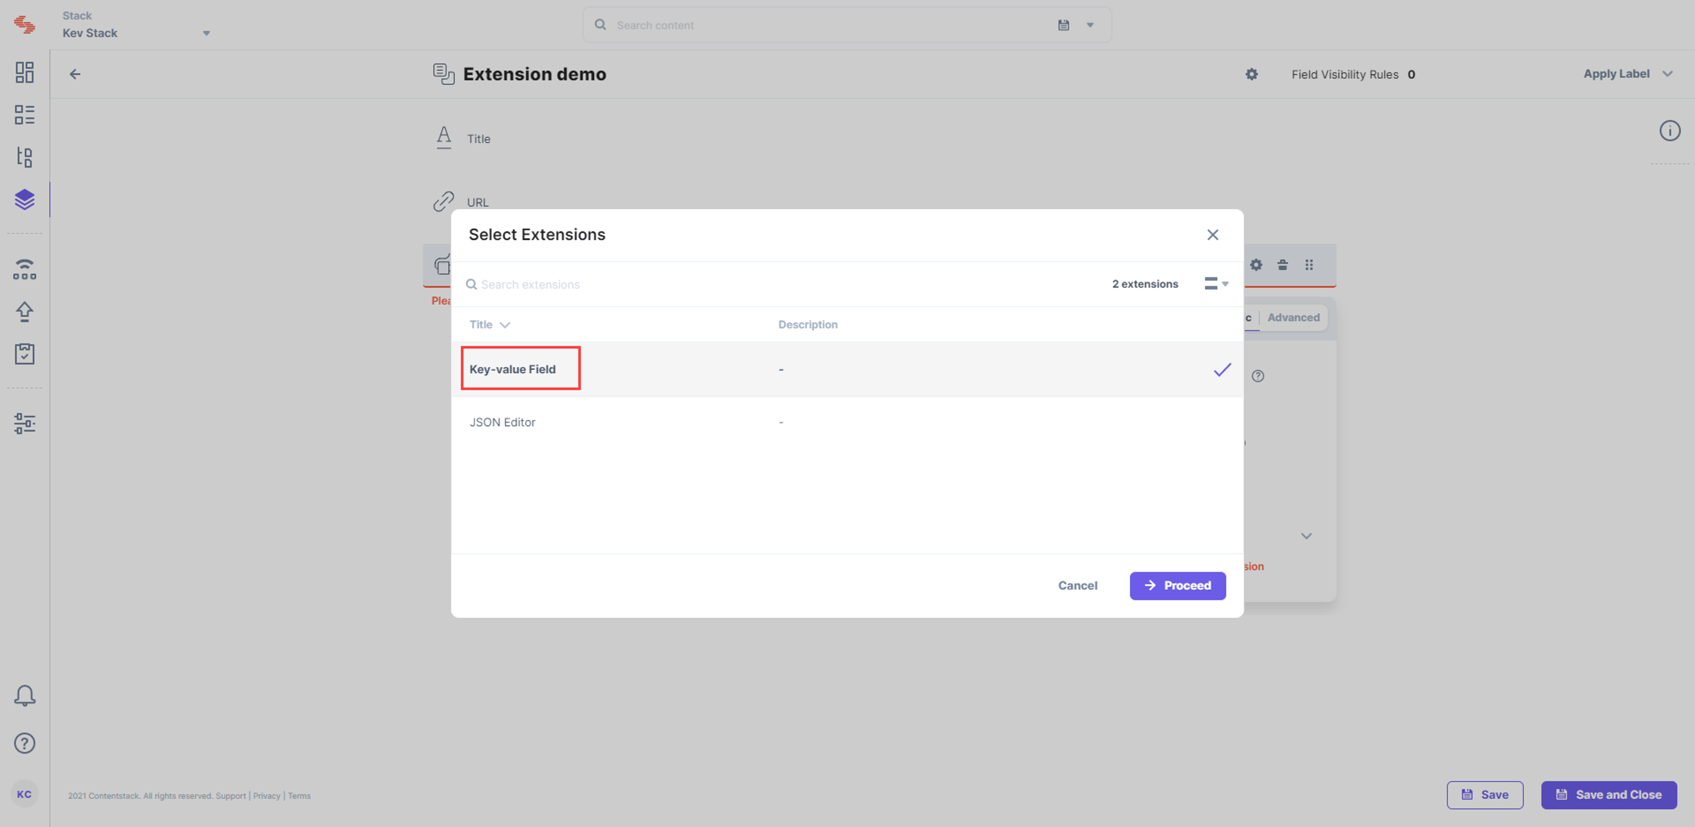
Task: Open the Dashboard icon in the sidebar
Action: click(24, 72)
